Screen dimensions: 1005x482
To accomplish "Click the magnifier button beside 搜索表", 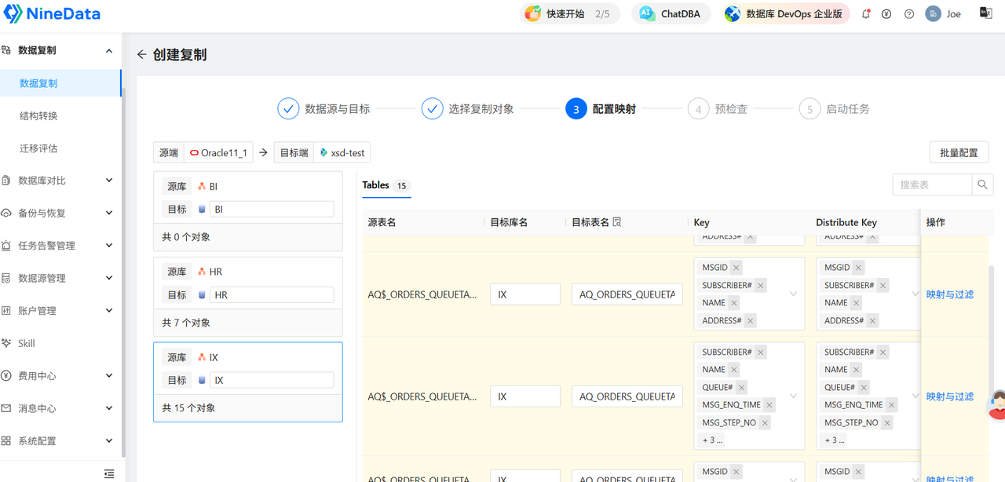I will 982,184.
